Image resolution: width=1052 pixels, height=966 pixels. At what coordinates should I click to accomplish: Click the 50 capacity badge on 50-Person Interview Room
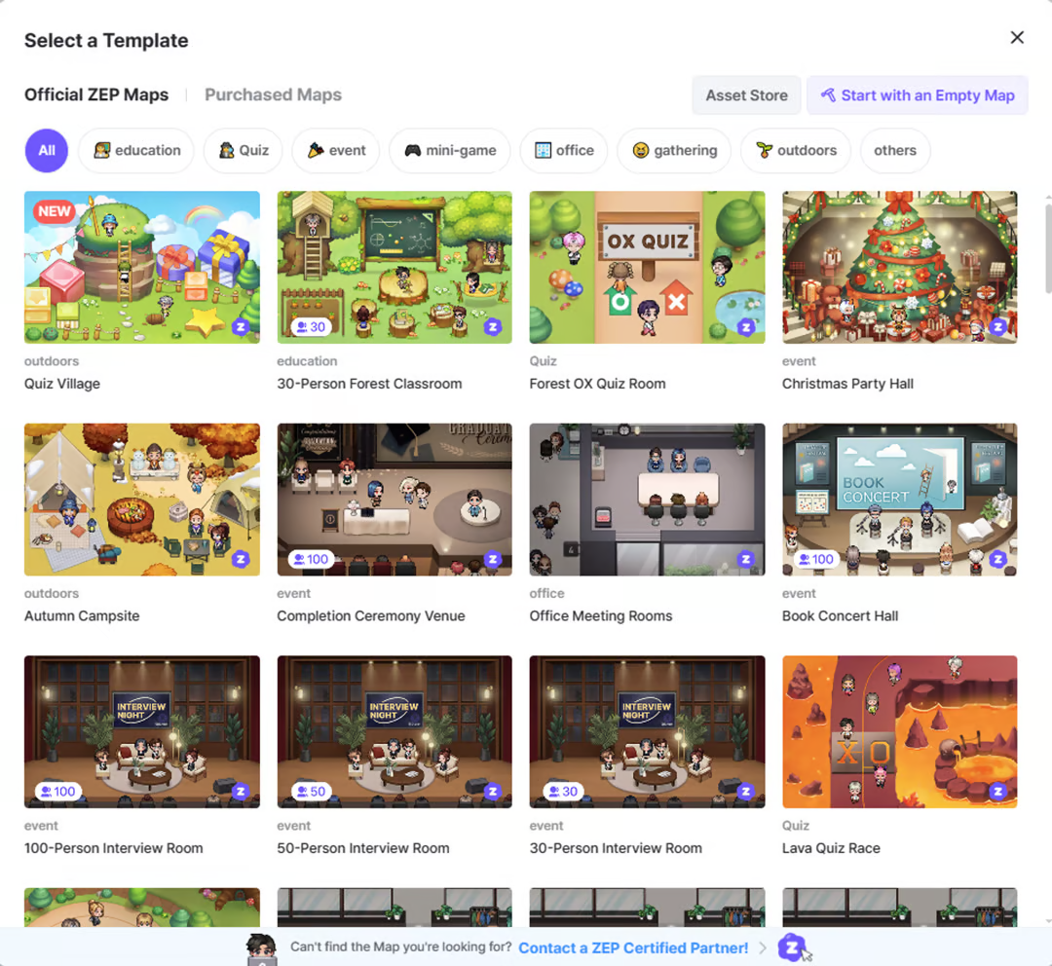[312, 791]
